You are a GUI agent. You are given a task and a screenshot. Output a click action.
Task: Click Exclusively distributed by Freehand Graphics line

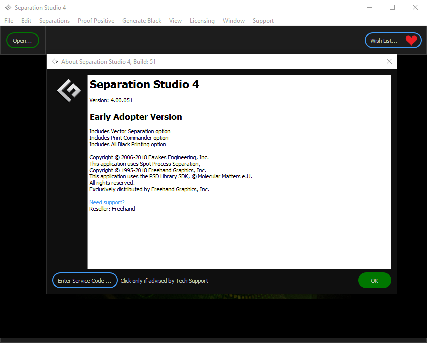tap(149, 189)
